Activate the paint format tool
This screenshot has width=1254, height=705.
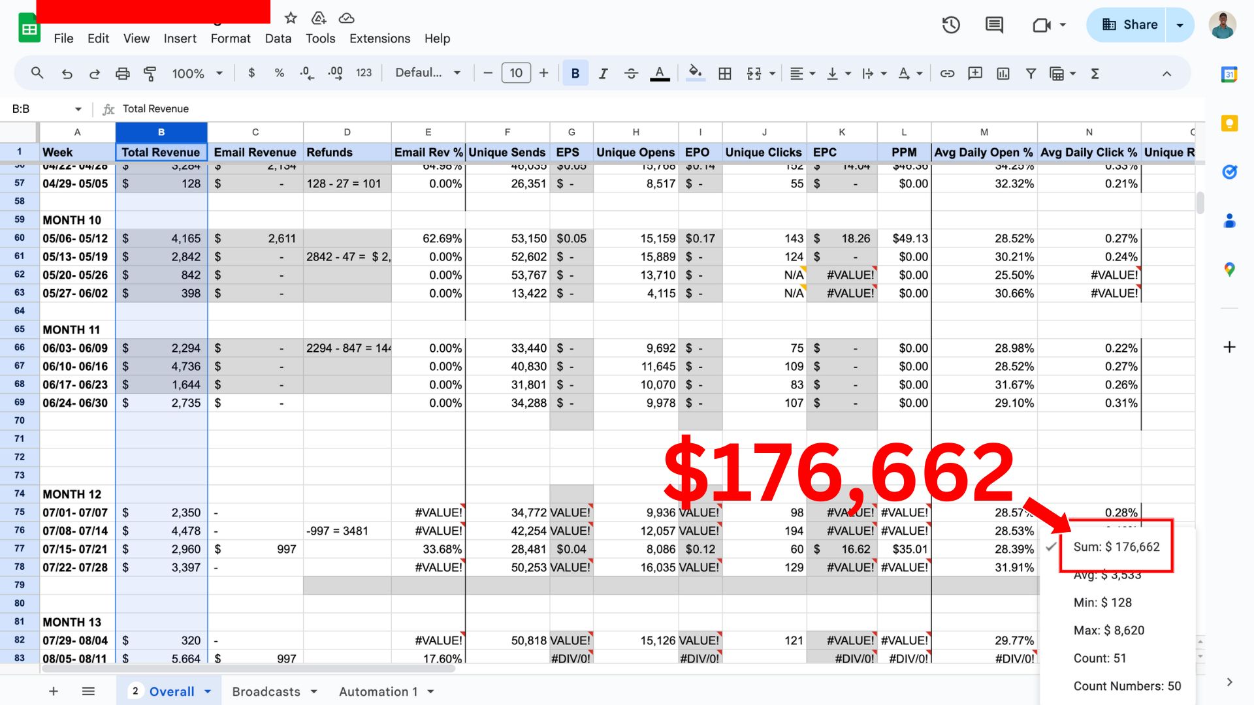coord(150,73)
